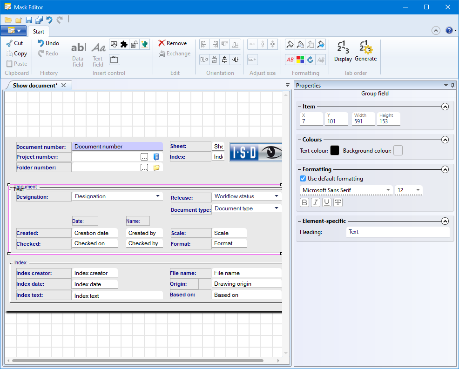Collapse the Colours section in Properties

coord(445,140)
